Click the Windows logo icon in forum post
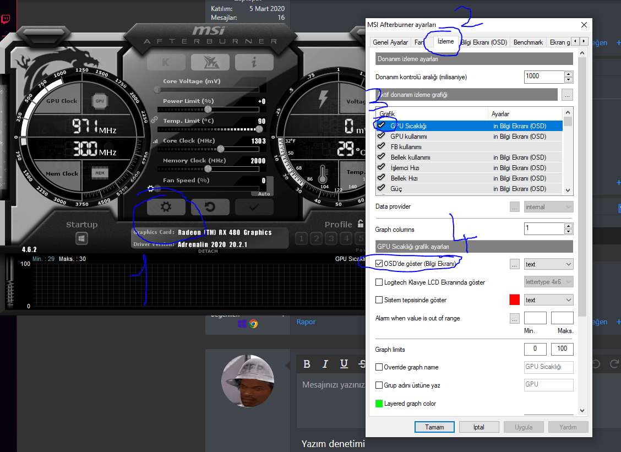Viewport: 621px width, 452px height. [x=242, y=324]
